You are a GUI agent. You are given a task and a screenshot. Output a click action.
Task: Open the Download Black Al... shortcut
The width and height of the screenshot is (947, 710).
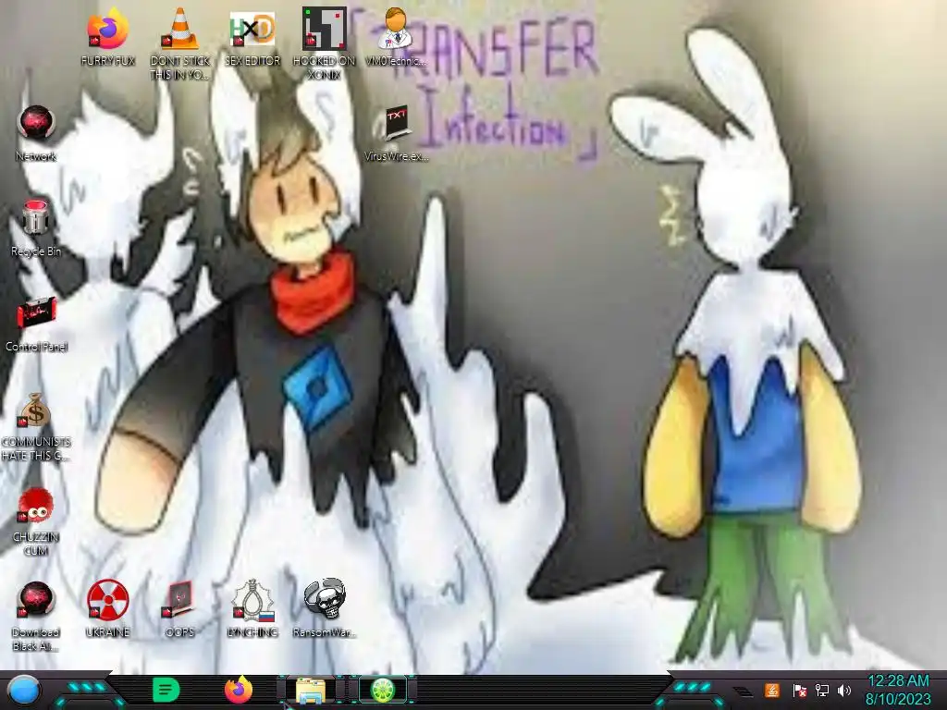coord(36,617)
